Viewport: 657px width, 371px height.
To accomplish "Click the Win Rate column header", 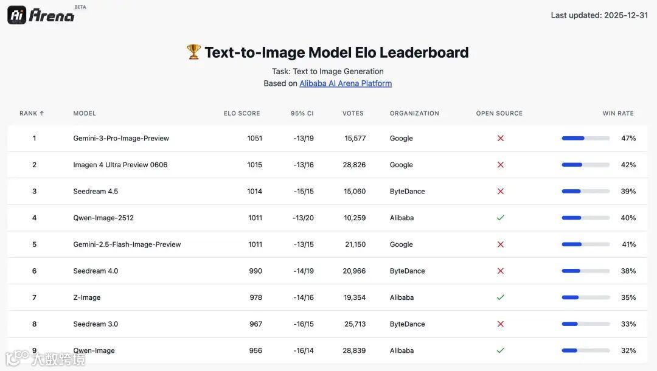I will (617, 113).
